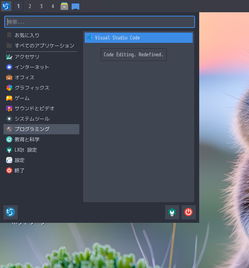Click the red power button at menu bottom

pos(188,212)
